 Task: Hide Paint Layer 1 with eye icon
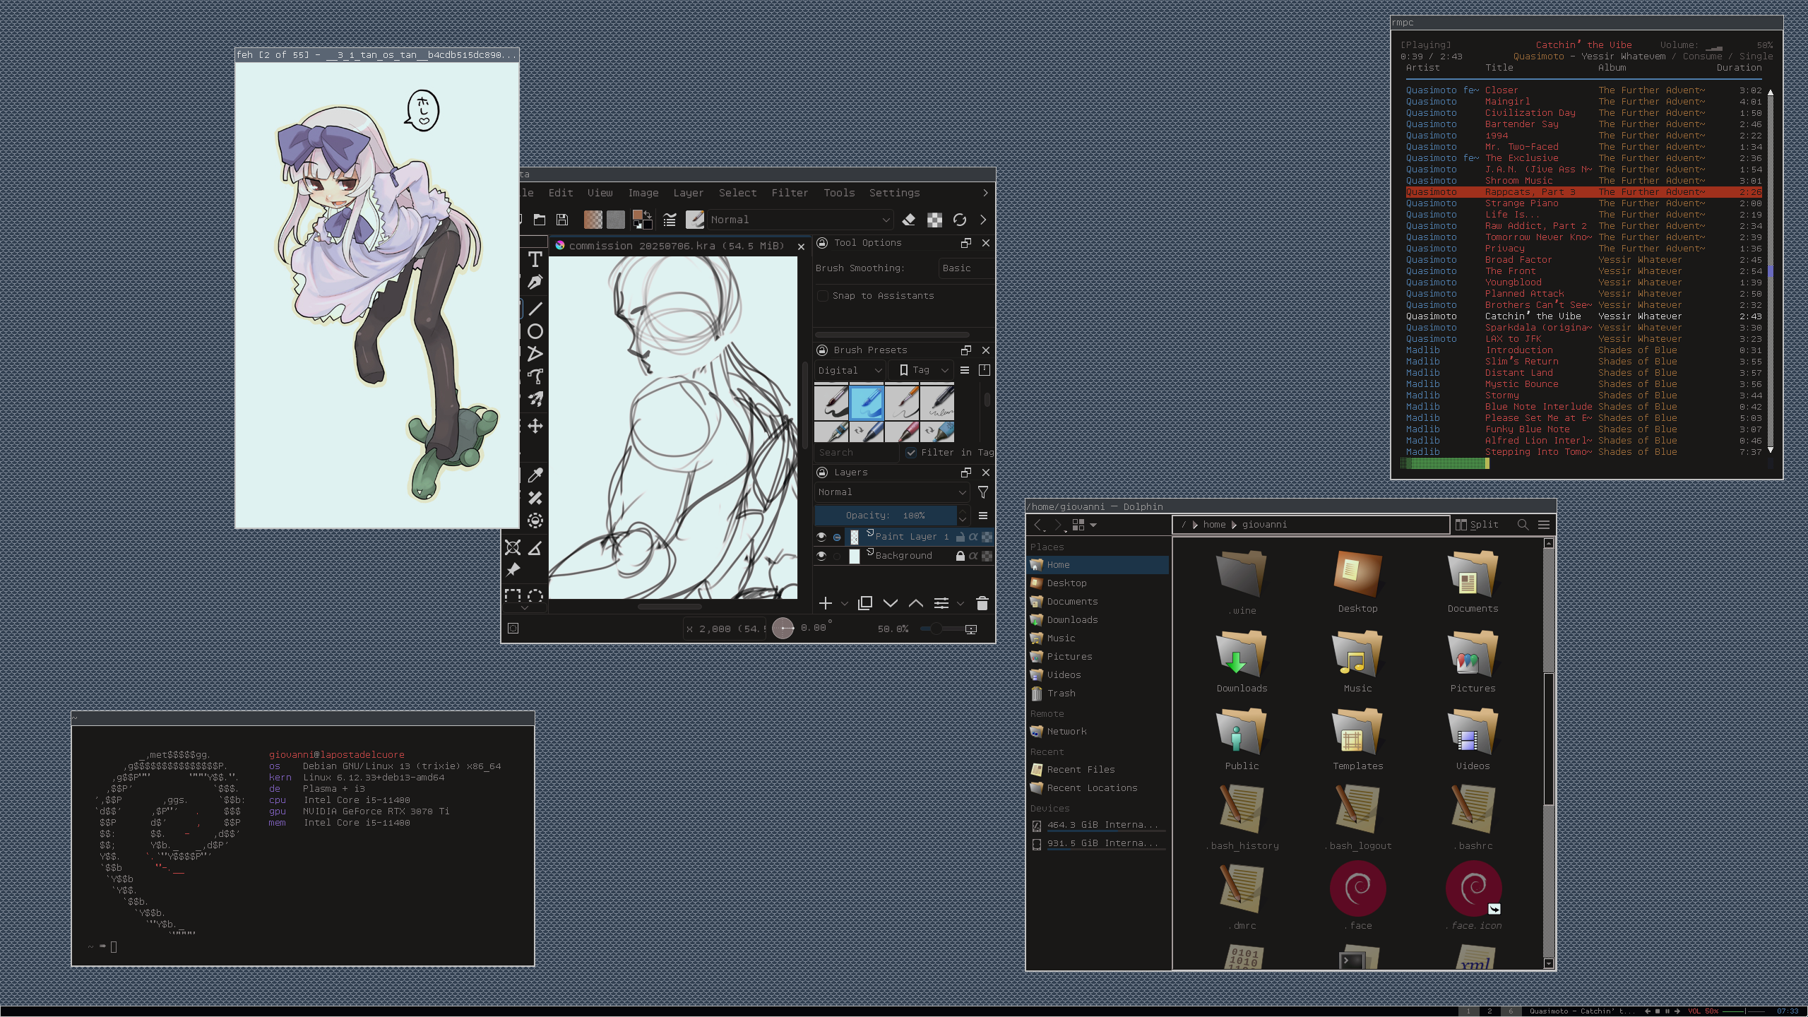pyautogui.click(x=821, y=537)
